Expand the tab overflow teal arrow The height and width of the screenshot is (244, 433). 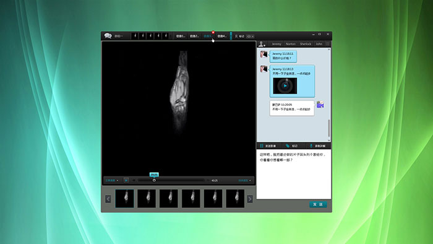coord(231,36)
